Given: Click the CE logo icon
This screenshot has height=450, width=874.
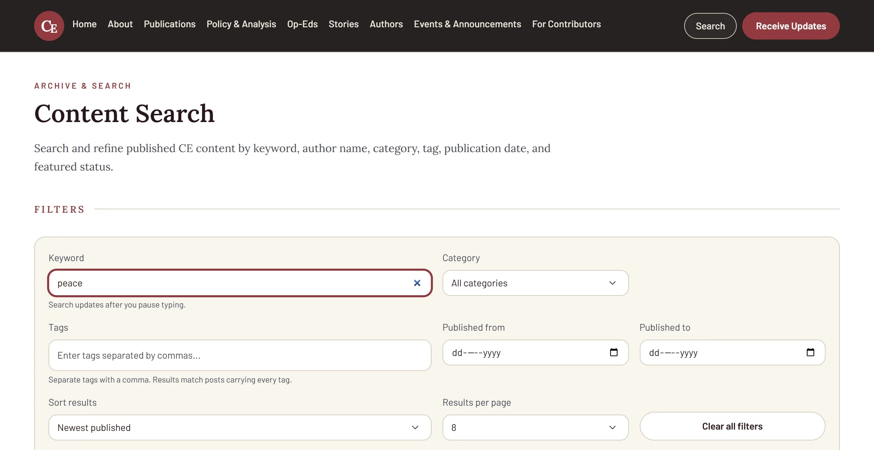Looking at the screenshot, I should pos(49,26).
